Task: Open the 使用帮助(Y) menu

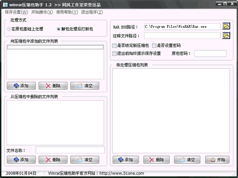Action: 67,12
